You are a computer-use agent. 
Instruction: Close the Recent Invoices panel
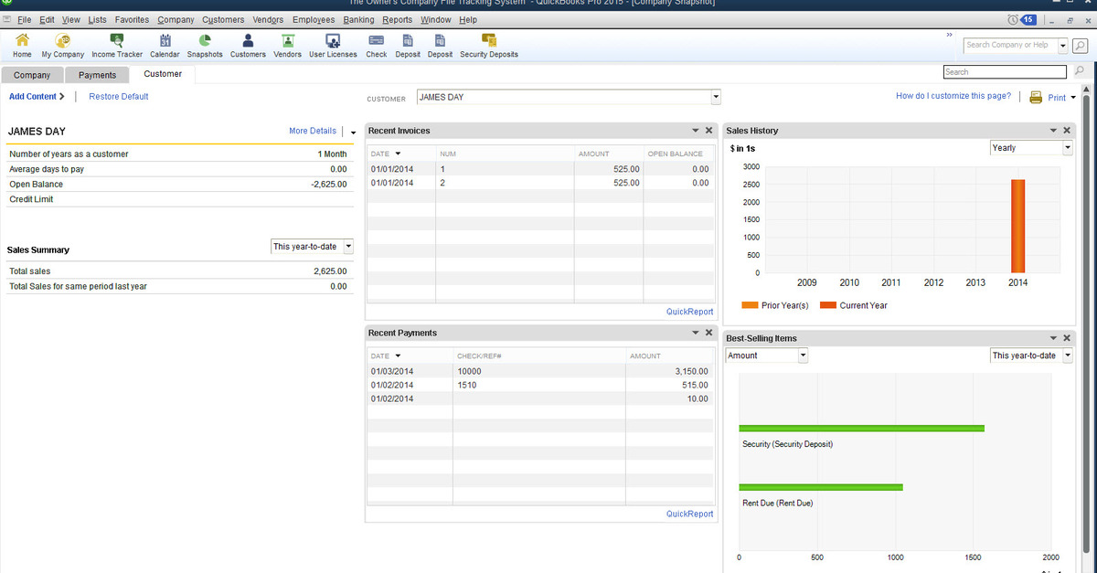[x=708, y=131]
